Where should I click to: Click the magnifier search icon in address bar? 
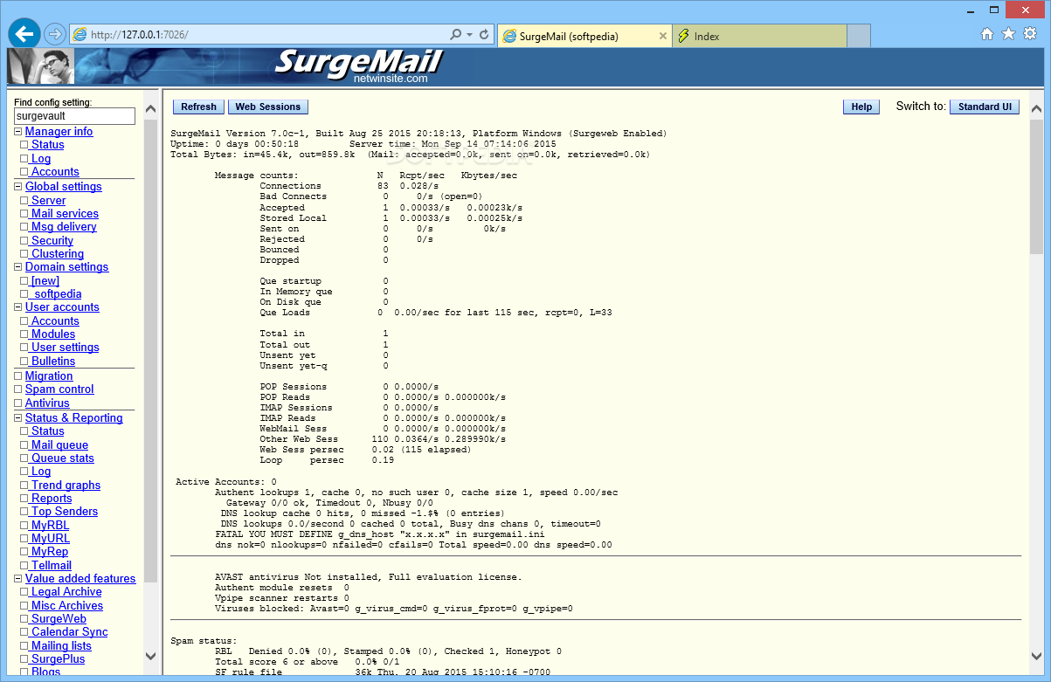tap(455, 35)
